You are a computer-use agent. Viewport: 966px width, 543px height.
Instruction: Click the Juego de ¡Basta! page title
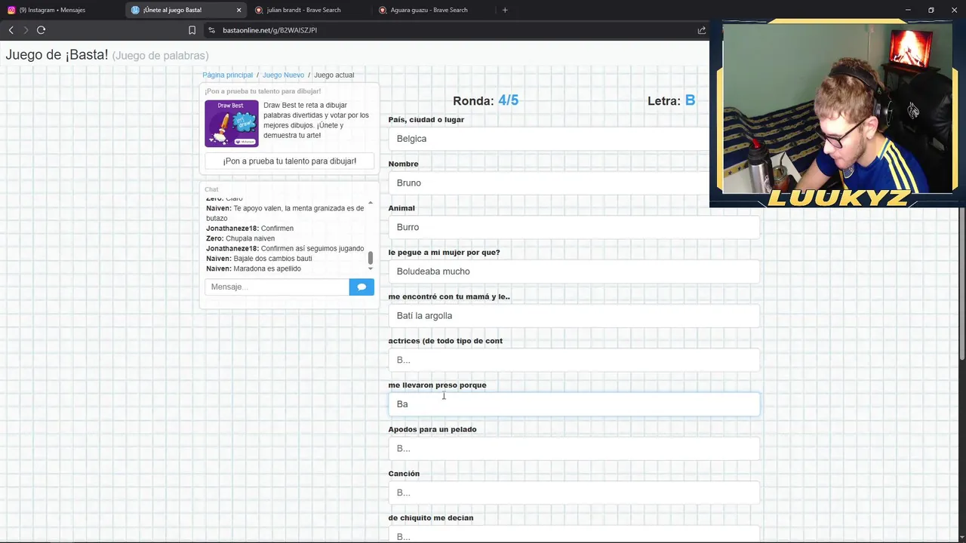[57, 55]
